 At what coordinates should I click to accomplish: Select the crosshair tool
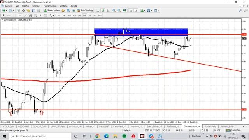pyautogui.click(x=9, y=16)
